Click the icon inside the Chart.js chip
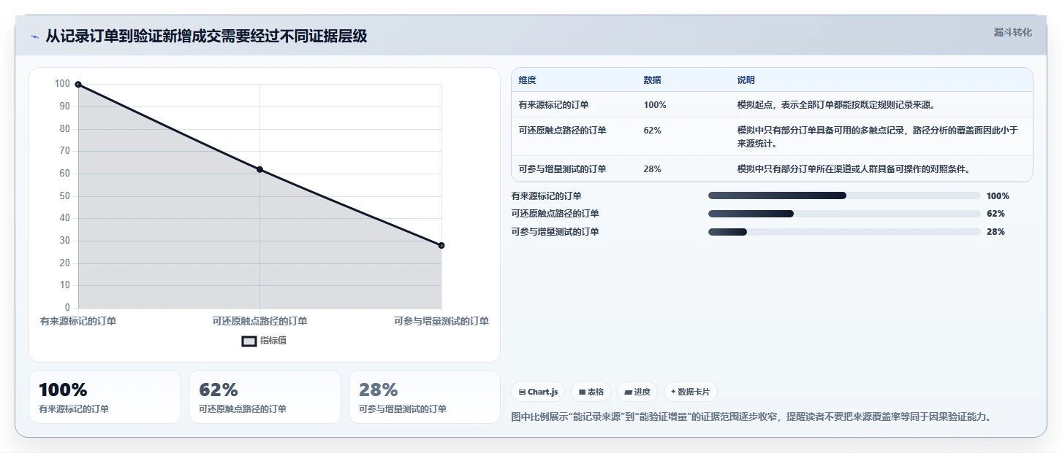 (522, 392)
